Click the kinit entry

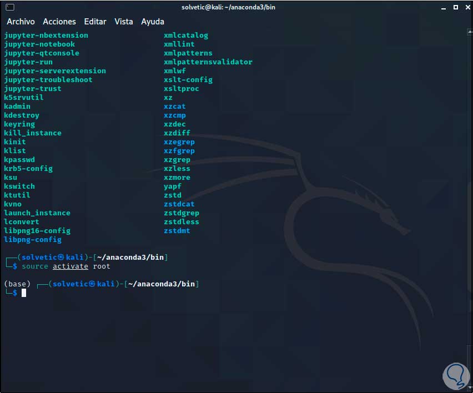15,142
